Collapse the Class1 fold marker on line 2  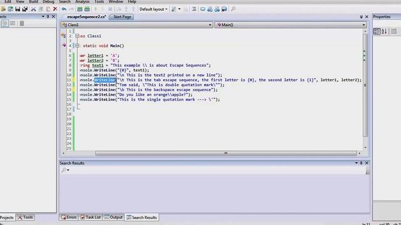[x=77, y=36]
